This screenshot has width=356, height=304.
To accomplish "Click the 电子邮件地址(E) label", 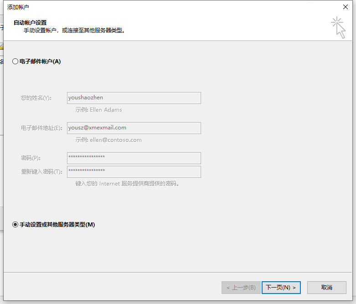I will click(x=41, y=128).
